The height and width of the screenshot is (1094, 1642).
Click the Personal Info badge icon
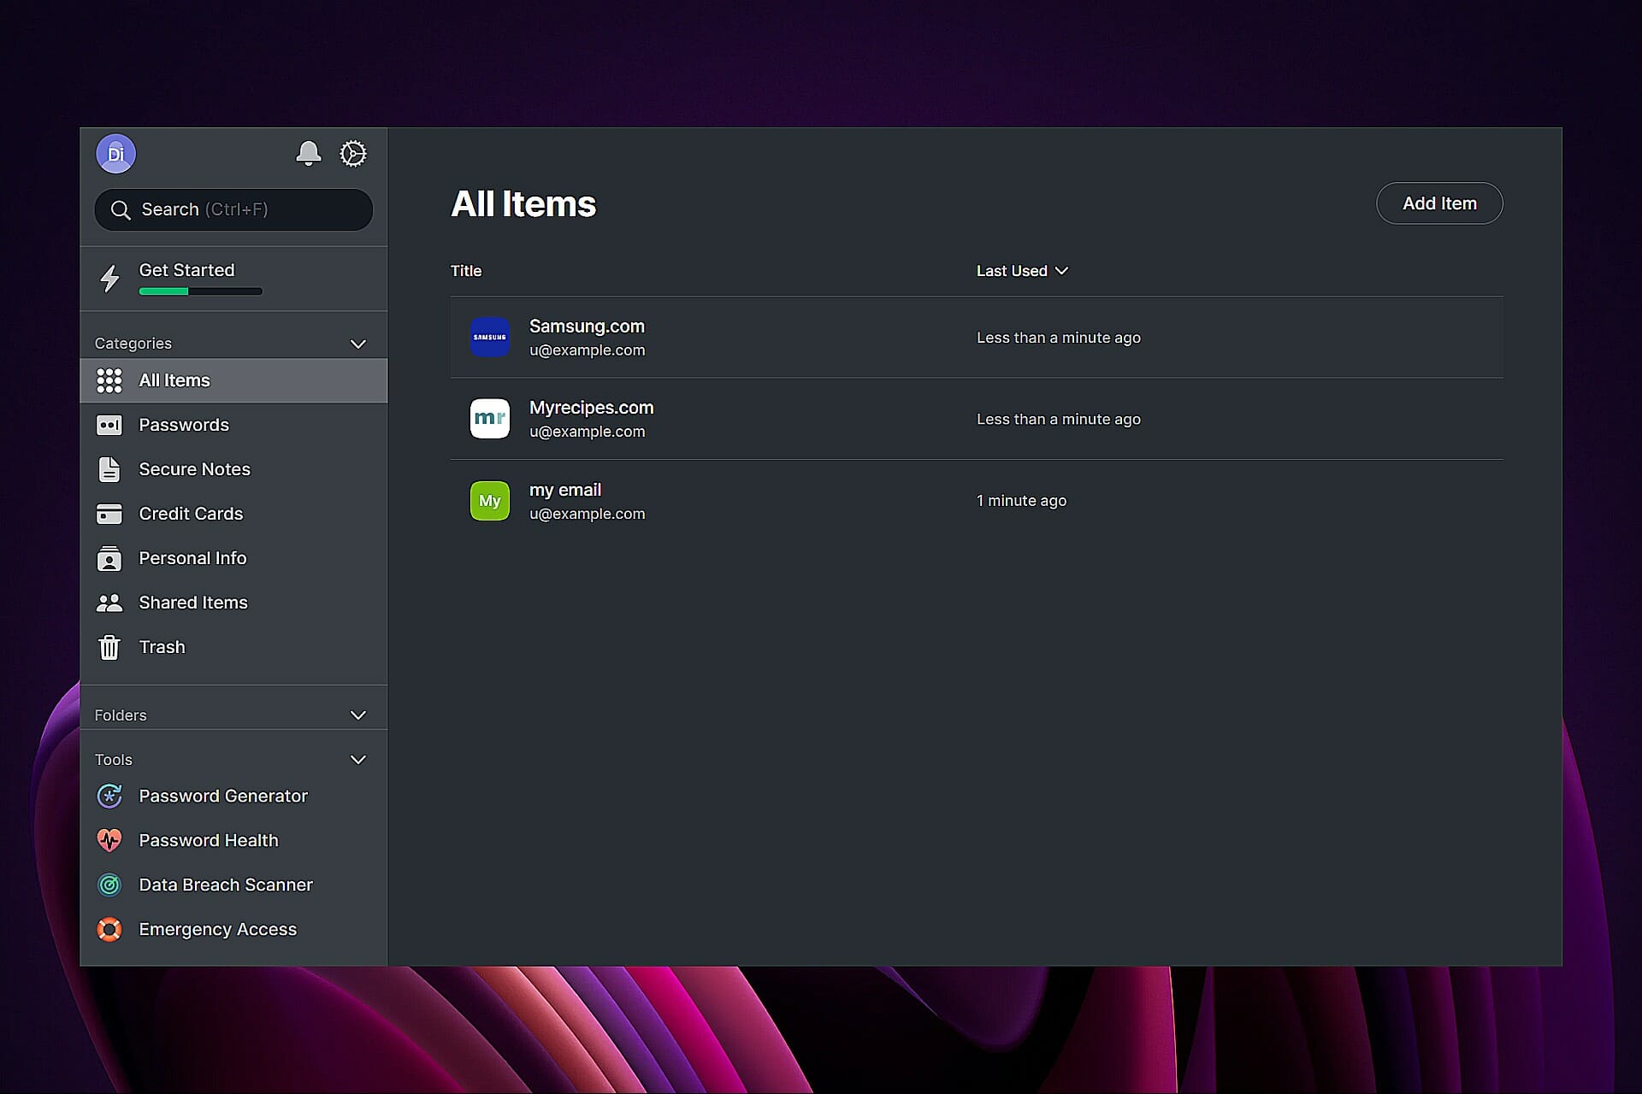pyautogui.click(x=109, y=558)
